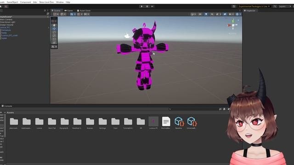The image size is (294, 165).
Task: Select eyes object in Hierarchy
Action: point(4,38)
